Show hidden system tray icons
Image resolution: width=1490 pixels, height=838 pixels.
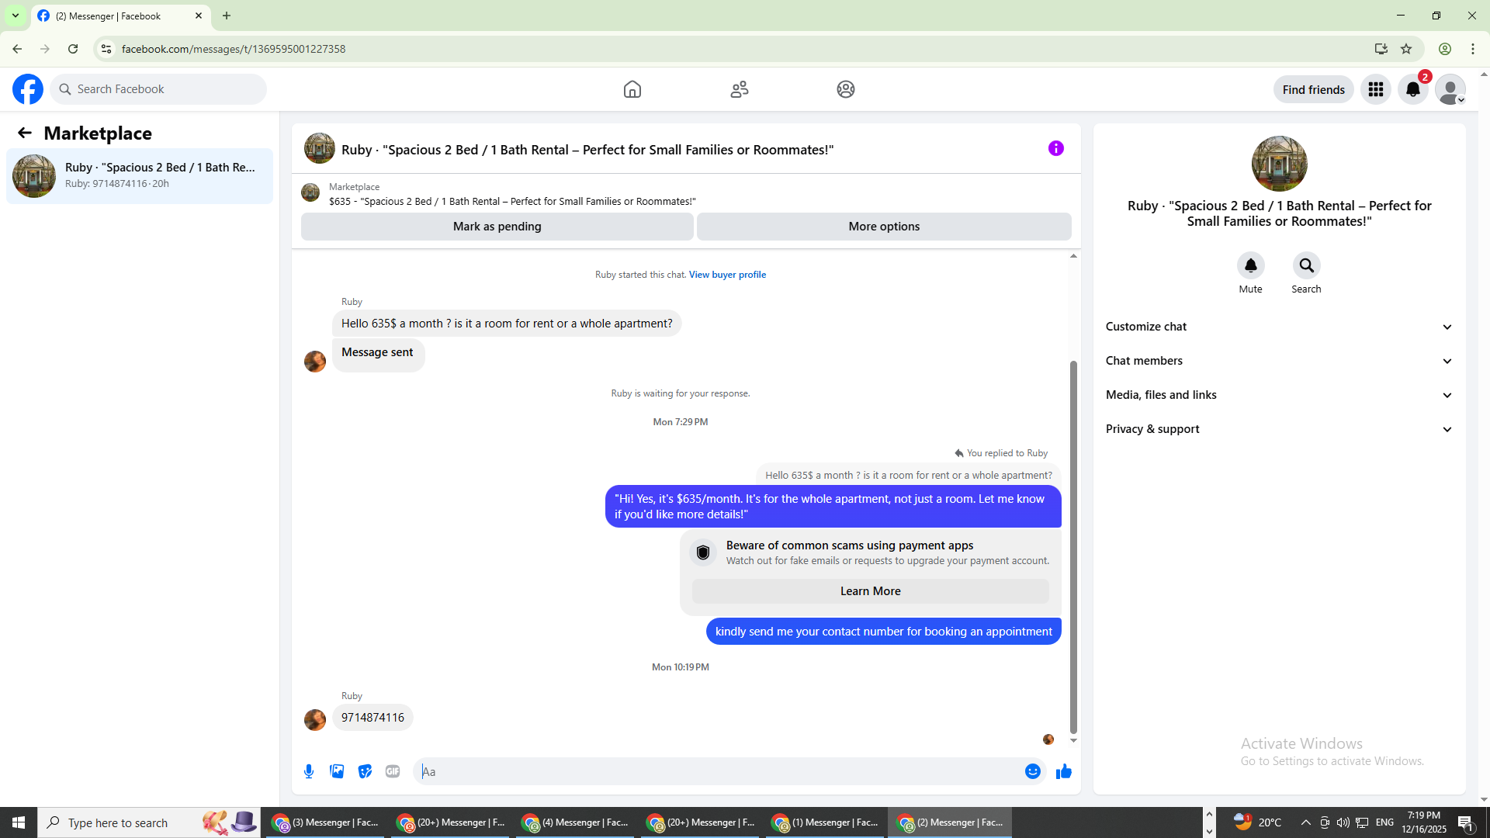[1306, 822]
